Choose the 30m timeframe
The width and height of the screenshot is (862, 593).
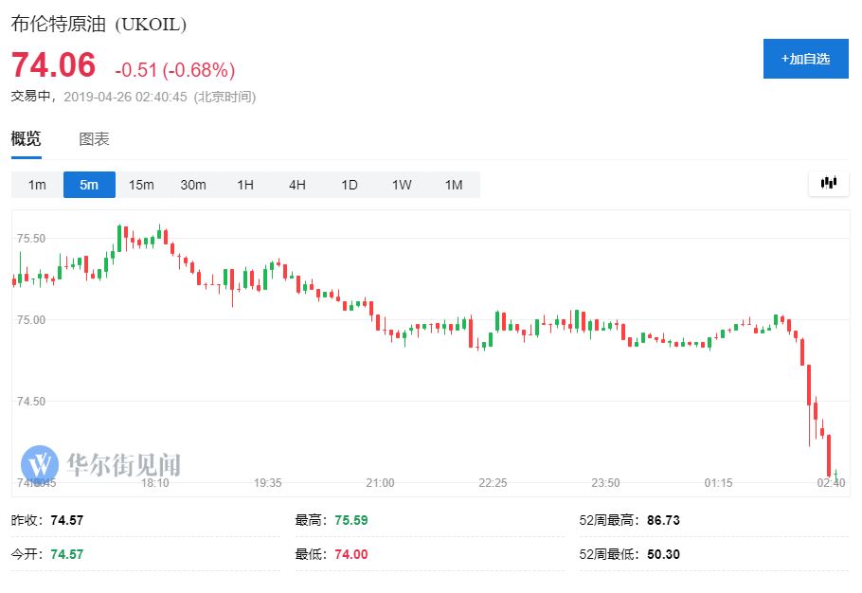click(193, 185)
